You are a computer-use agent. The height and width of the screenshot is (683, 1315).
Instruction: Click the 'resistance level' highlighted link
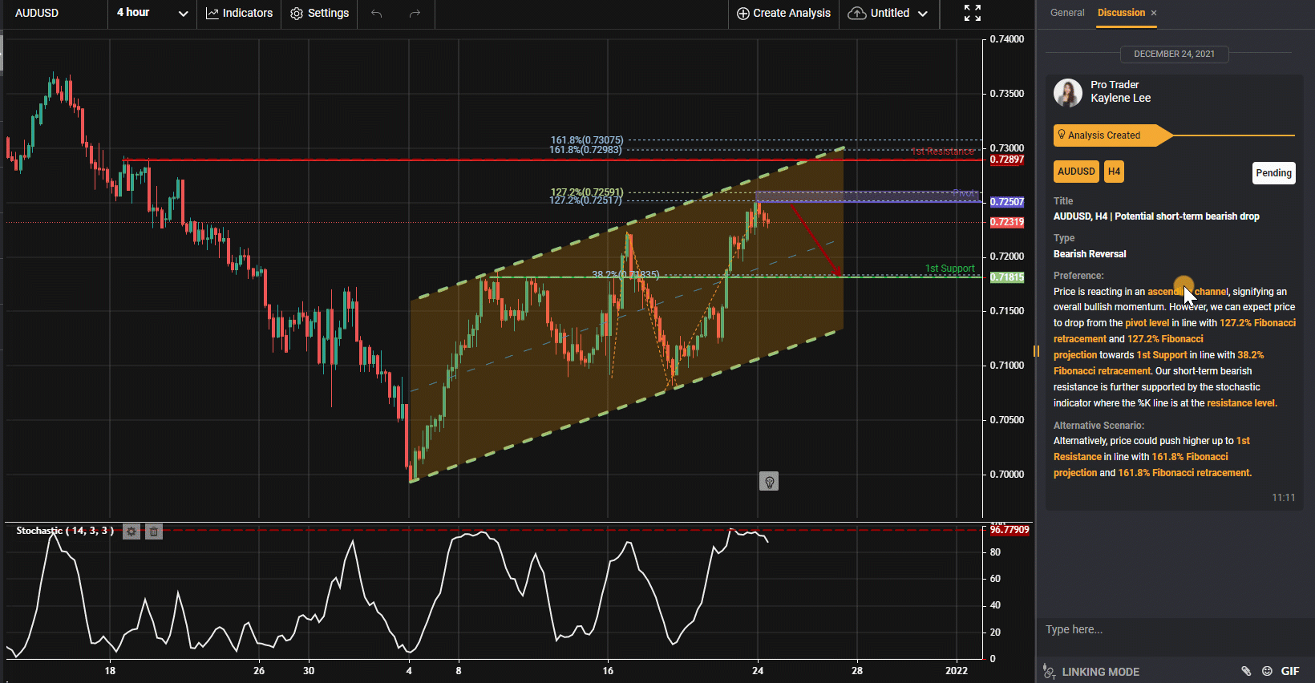coord(1242,403)
